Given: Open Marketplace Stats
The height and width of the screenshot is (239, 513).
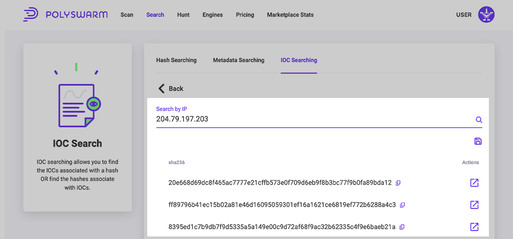Looking at the screenshot, I should [290, 15].
